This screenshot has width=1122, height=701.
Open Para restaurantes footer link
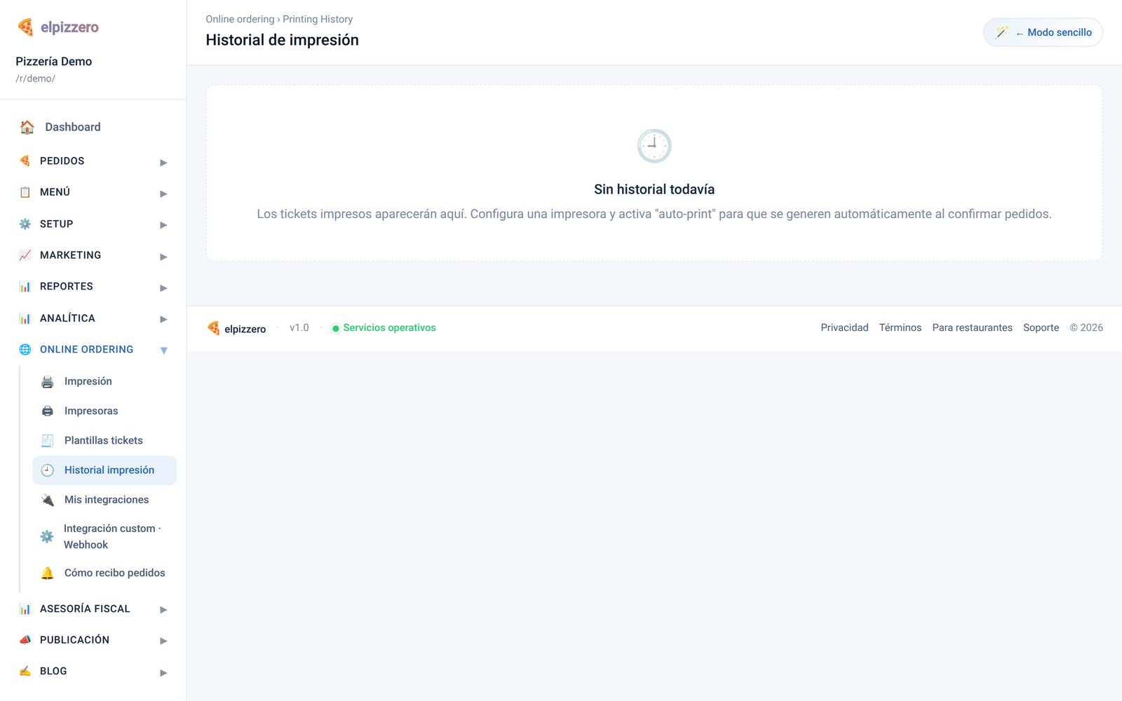[x=972, y=327]
